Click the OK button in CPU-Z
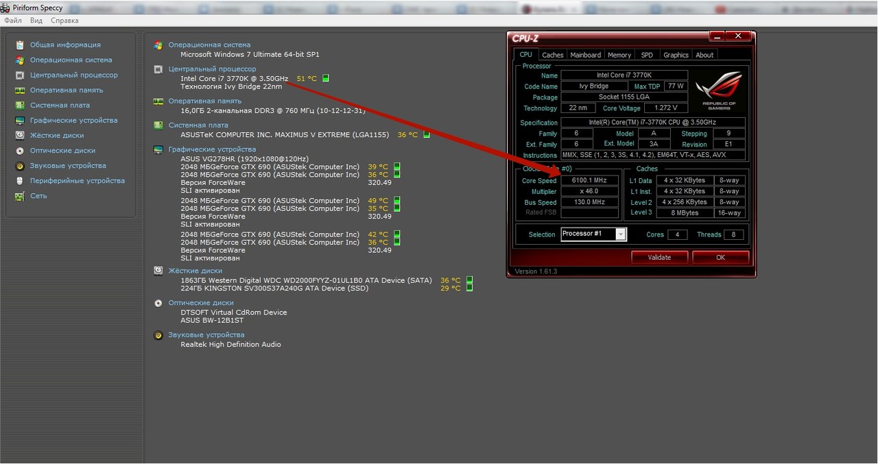 coord(720,258)
